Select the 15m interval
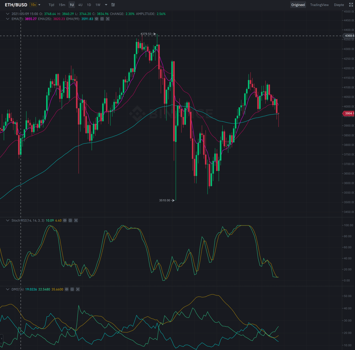355x350 pixels. [62, 5]
